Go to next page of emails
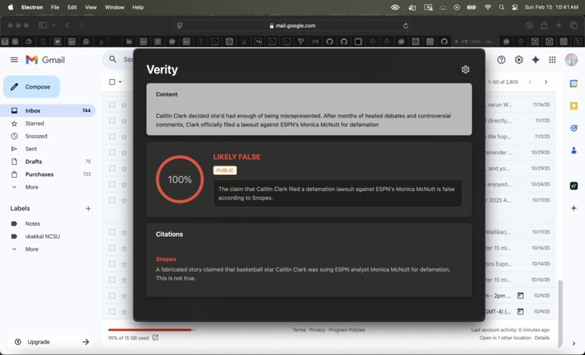 point(546,82)
